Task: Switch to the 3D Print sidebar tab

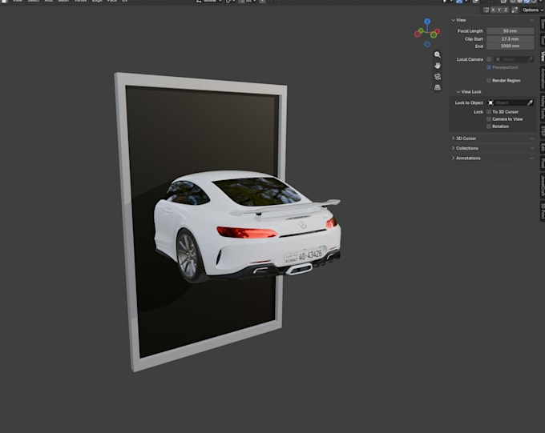Action: coord(543,210)
